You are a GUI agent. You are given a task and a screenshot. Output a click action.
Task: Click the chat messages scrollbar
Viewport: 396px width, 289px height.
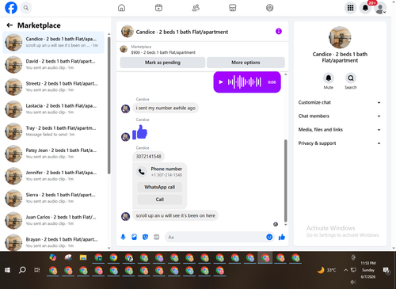(x=285, y=181)
